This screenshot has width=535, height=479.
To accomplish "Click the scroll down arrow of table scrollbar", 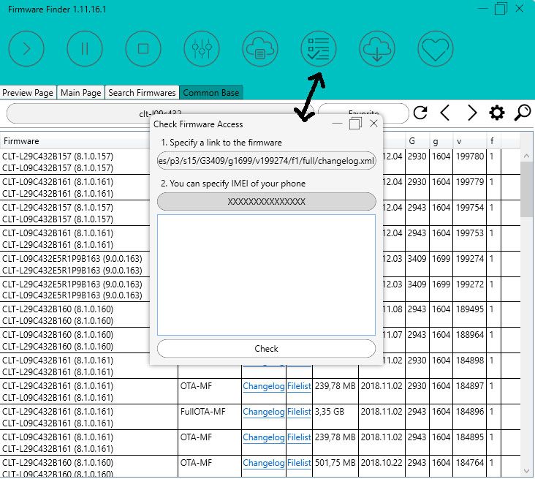I will coord(526,471).
